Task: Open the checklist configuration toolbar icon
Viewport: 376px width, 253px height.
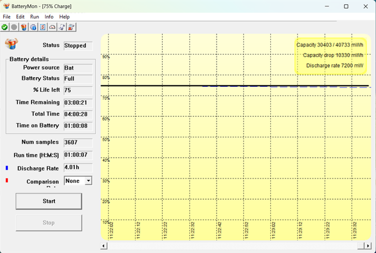Action: click(43, 27)
